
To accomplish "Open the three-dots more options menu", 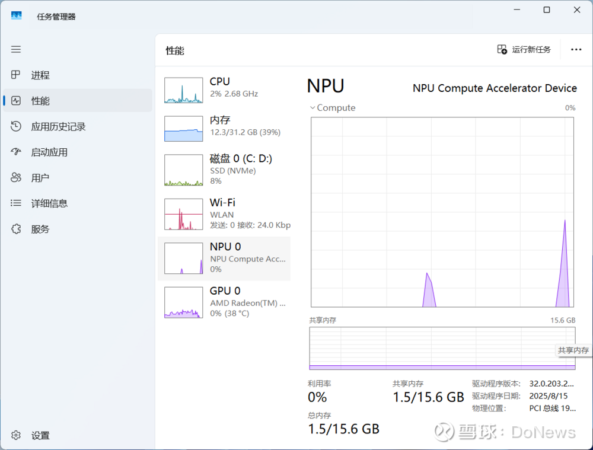I will [576, 50].
